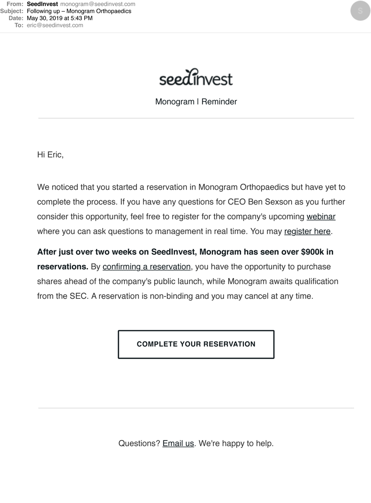
Task: Click the "Email us" link
Action: 178,443
